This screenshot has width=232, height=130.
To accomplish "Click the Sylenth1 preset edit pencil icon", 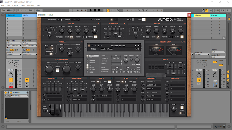I will tap(101, 46).
